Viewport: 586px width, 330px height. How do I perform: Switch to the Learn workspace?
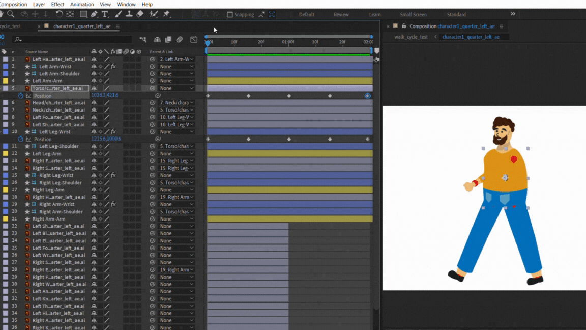(x=375, y=15)
